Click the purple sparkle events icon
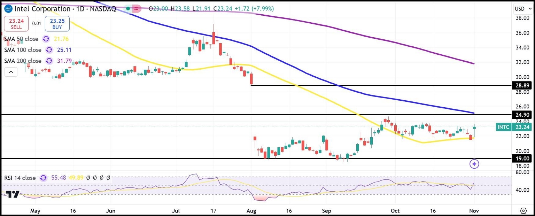The height and width of the screenshot is (216, 535). click(x=474, y=164)
